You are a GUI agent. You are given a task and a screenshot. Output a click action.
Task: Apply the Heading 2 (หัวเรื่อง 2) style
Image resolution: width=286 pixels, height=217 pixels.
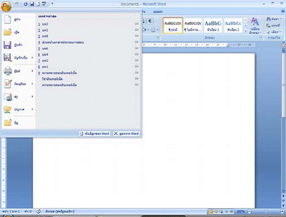pos(233,25)
